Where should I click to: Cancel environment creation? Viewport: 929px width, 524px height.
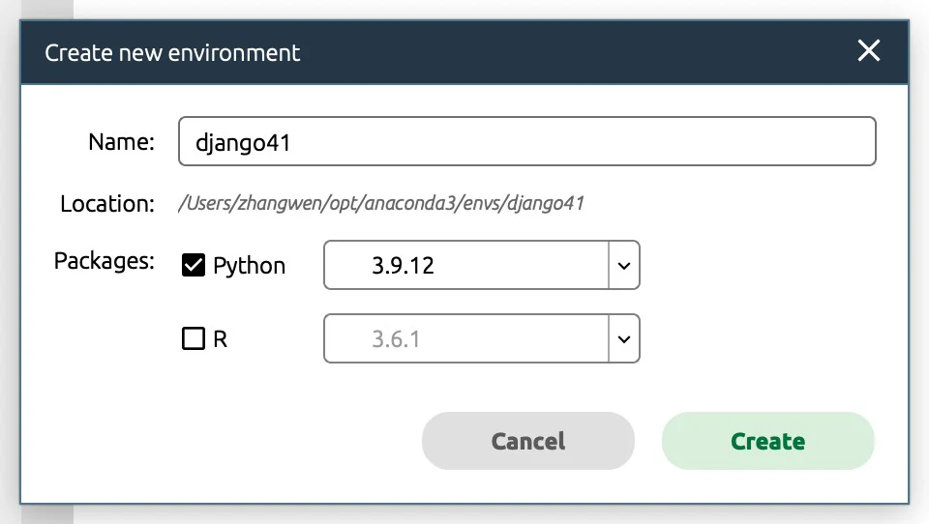528,441
